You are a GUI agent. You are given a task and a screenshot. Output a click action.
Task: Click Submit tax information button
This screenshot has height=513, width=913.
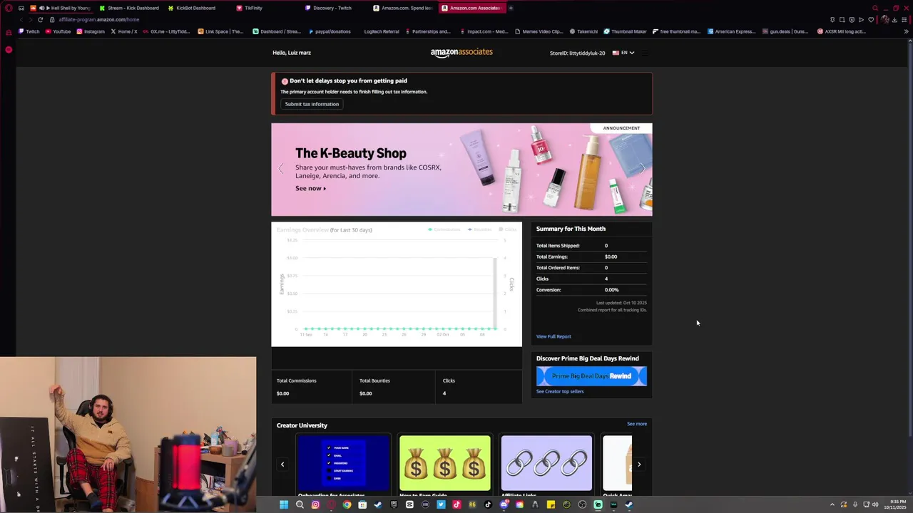[312, 104]
